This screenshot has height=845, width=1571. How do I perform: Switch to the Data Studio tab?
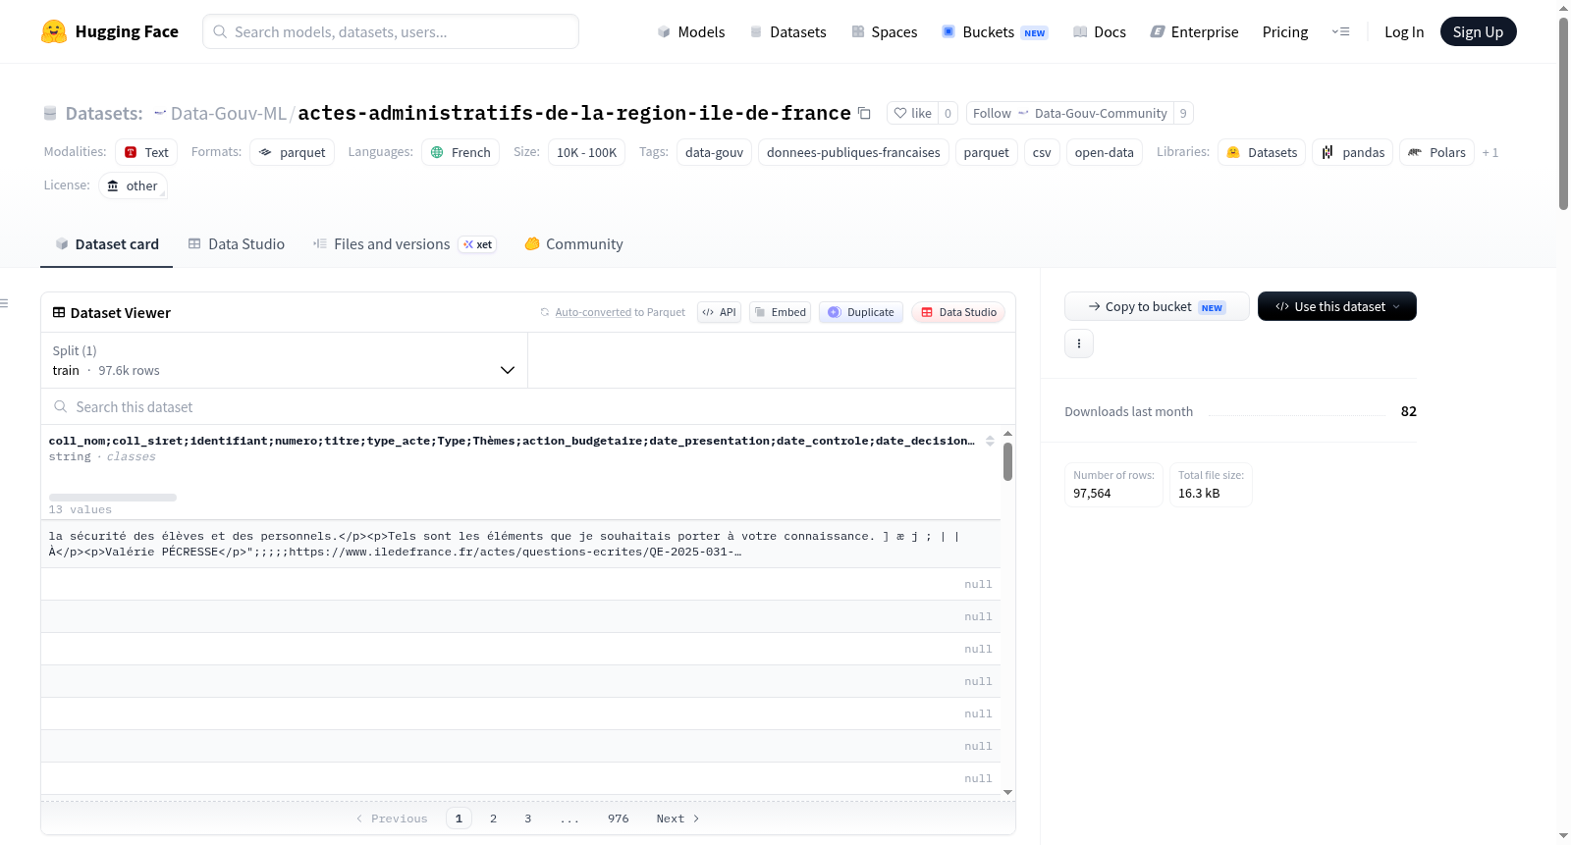pos(237,244)
